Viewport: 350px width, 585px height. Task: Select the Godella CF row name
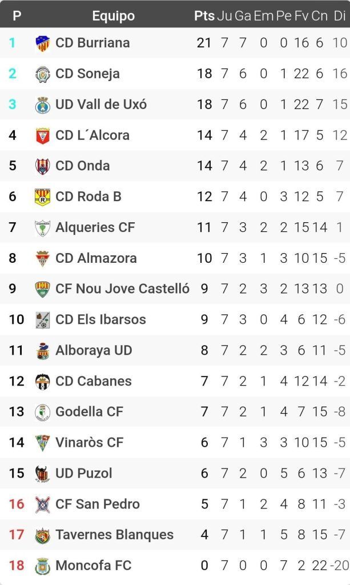[89, 411]
